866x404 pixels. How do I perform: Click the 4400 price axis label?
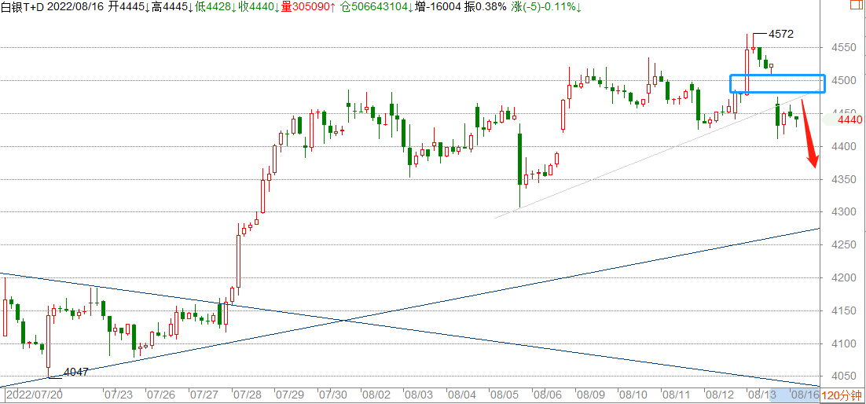coord(842,146)
